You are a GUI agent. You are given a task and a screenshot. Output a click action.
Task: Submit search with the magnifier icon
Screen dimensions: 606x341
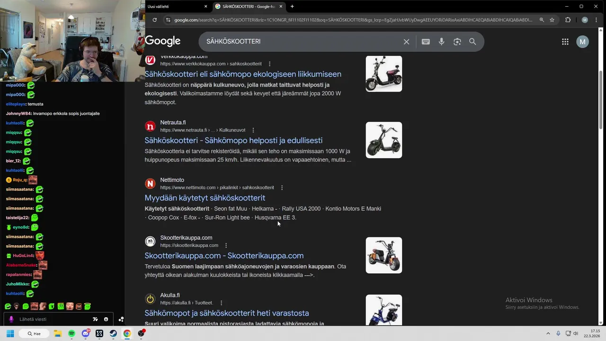[x=472, y=42]
